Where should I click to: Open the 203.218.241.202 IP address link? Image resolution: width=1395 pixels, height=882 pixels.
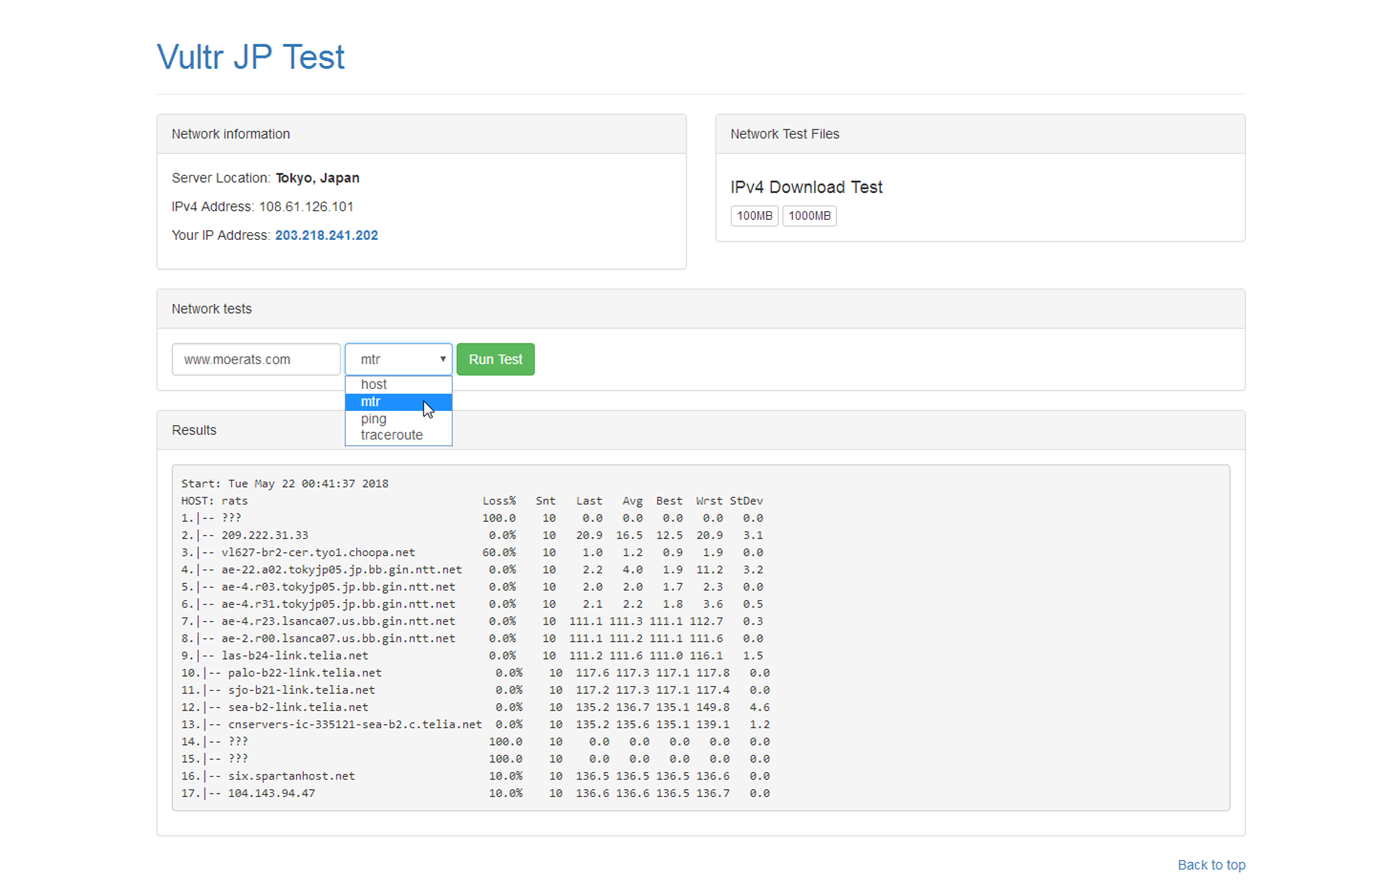(x=327, y=235)
